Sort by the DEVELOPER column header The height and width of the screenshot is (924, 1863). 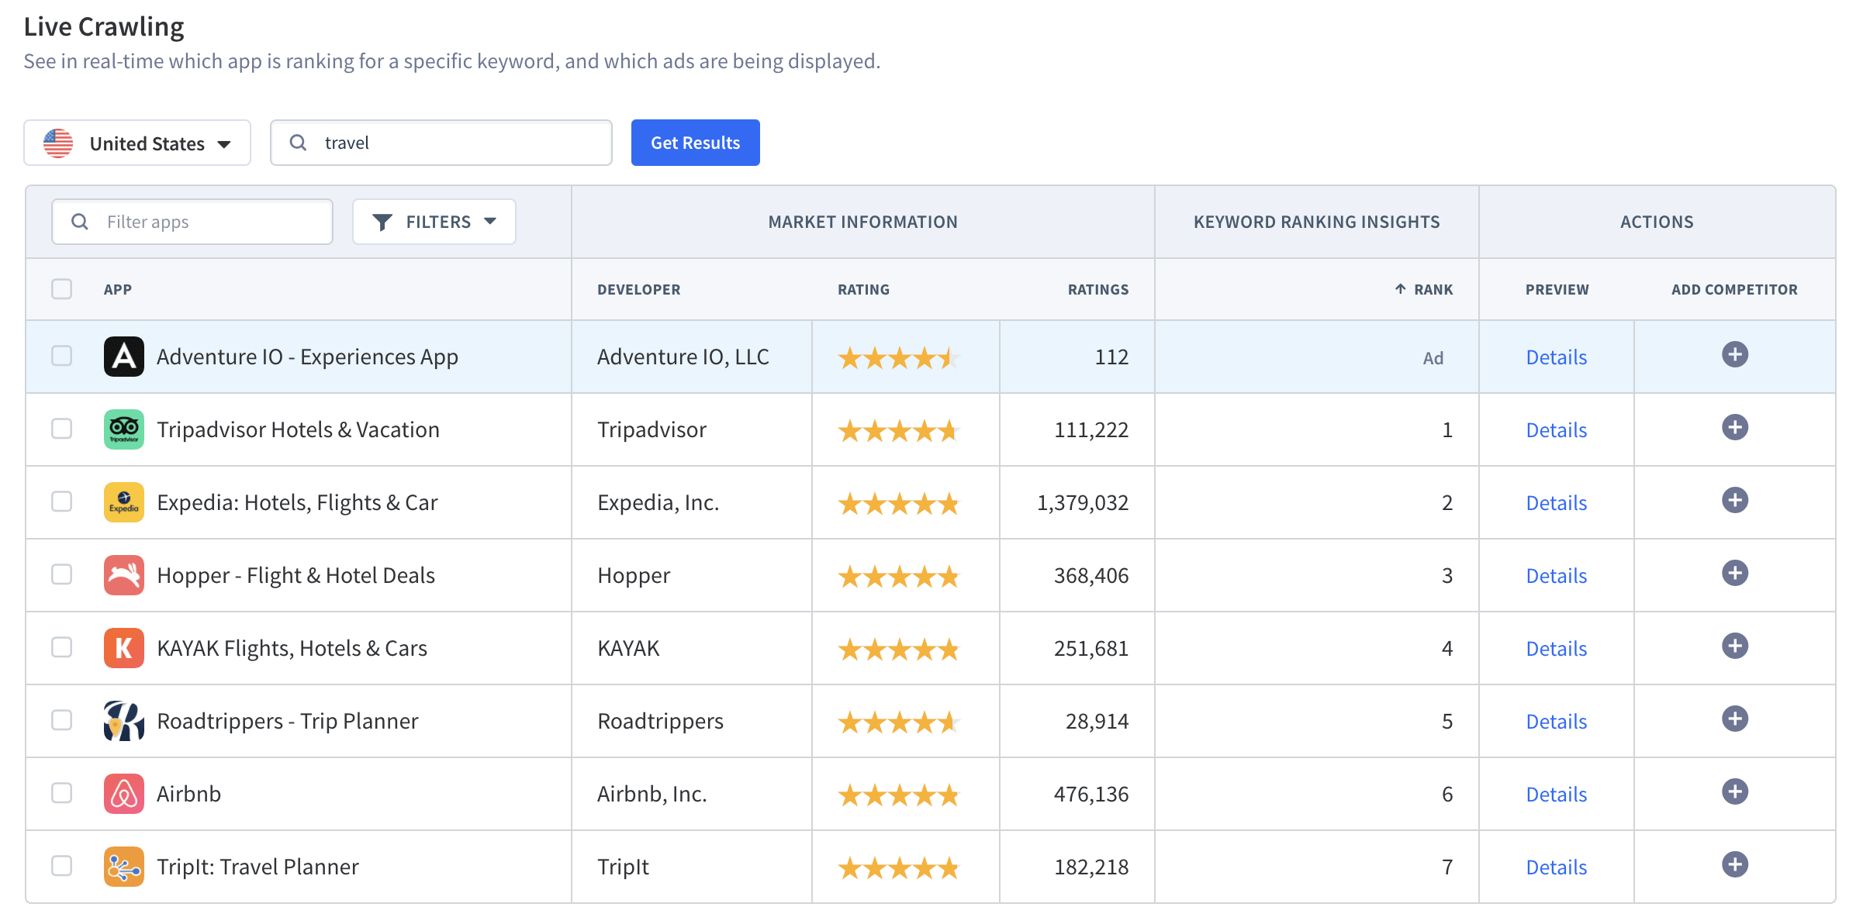[638, 290]
